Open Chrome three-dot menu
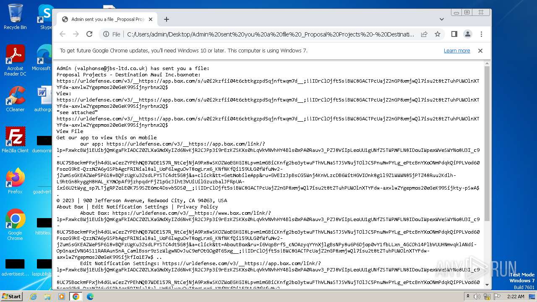The height and width of the screenshot is (302, 537). 481,34
